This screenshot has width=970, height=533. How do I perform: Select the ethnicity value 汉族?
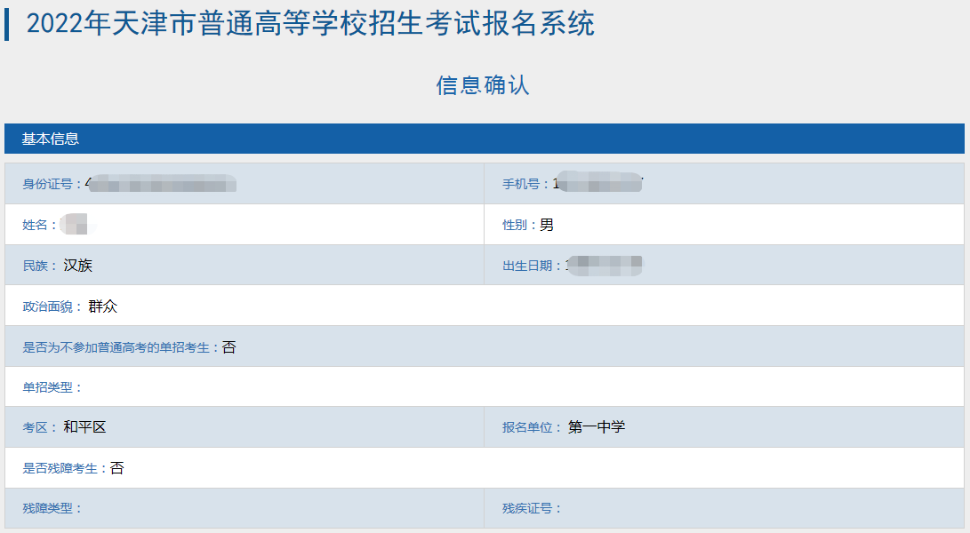[x=78, y=266]
